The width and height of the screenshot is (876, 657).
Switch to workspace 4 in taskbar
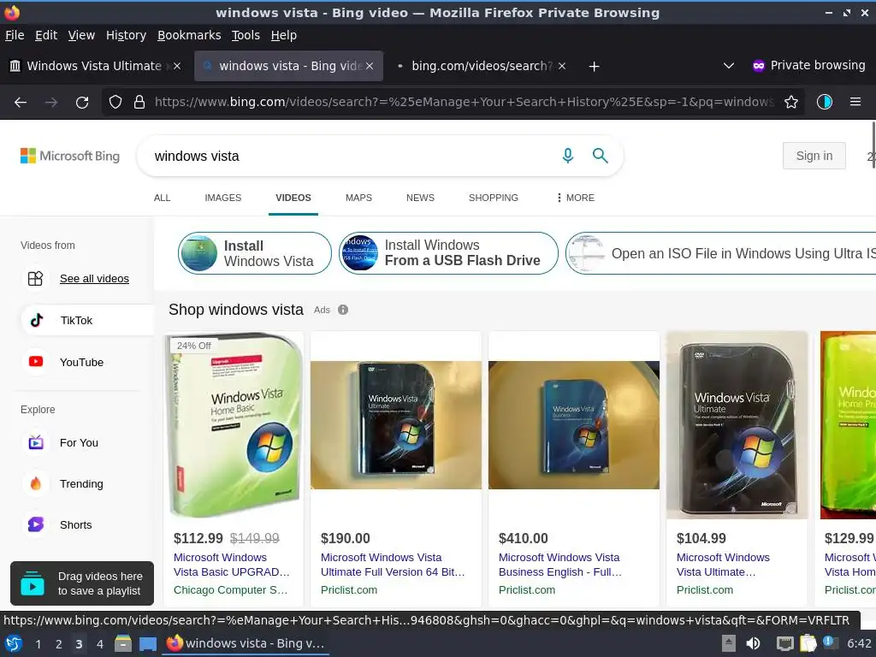click(x=99, y=644)
